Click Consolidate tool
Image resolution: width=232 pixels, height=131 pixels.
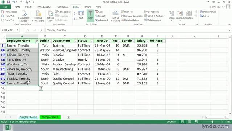pos(152,12)
